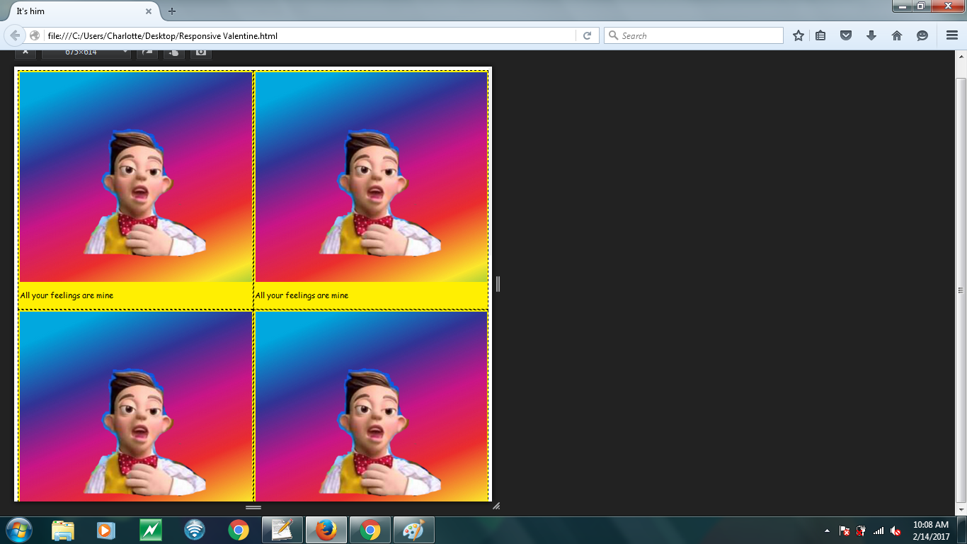Click the power/battery tray icon
This screenshot has width=967, height=544.
point(862,531)
